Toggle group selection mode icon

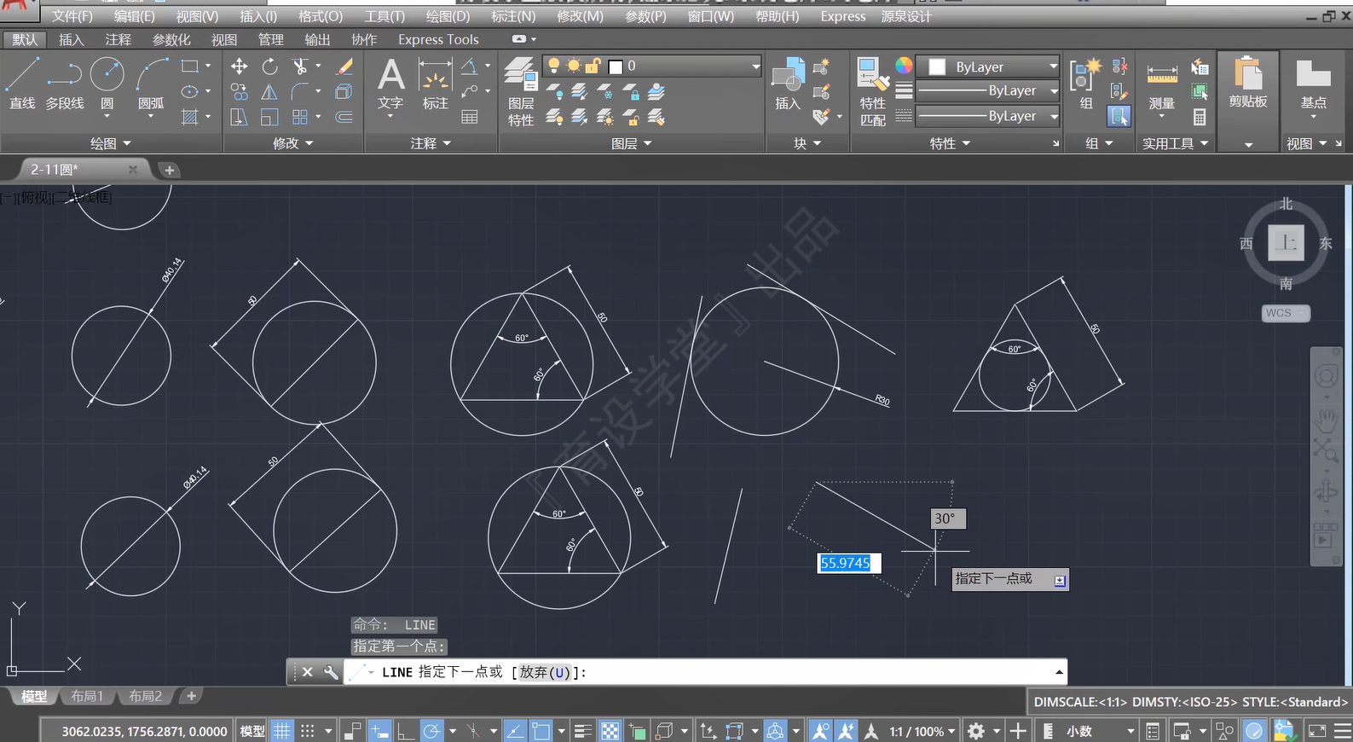[x=1119, y=116]
